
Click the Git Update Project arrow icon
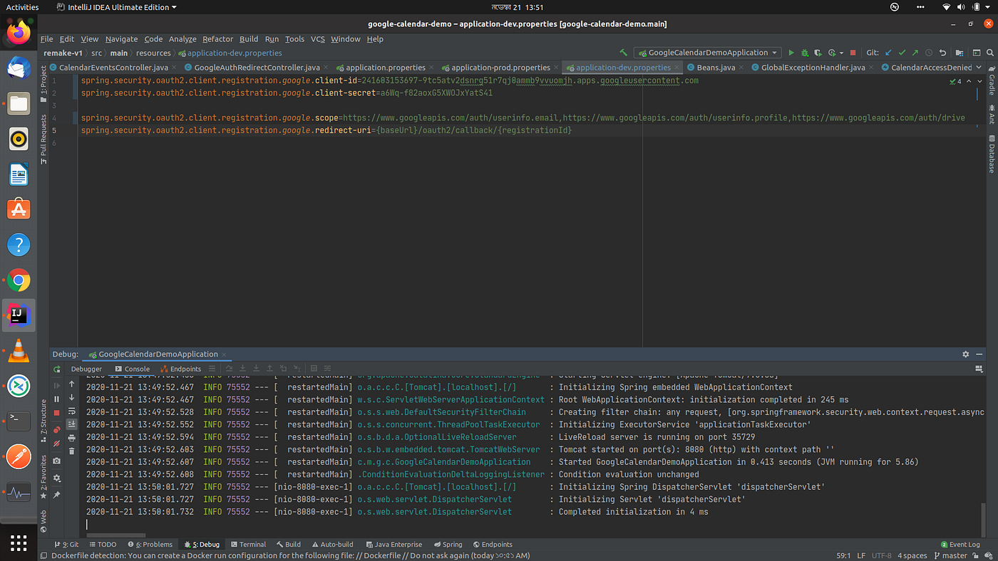[888, 53]
